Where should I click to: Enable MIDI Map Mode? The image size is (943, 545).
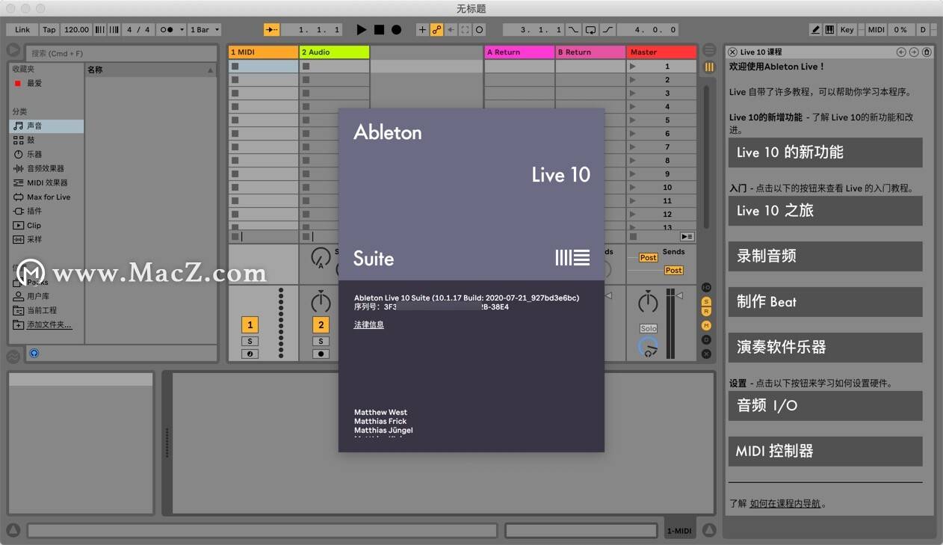click(876, 30)
